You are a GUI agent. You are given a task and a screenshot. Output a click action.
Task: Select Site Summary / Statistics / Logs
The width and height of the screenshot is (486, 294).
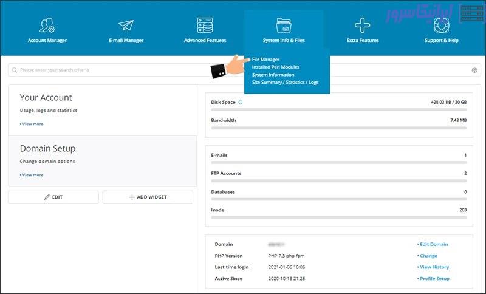click(285, 82)
